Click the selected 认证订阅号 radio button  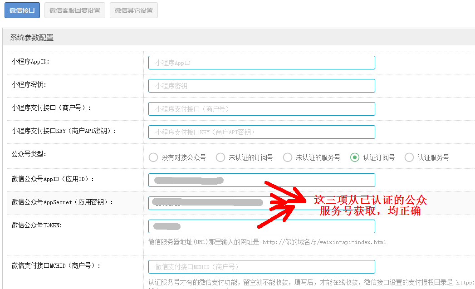point(355,157)
